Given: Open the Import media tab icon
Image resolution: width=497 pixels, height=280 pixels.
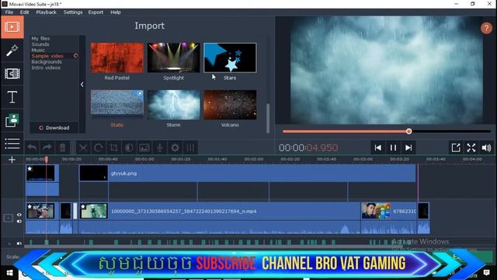Looking at the screenshot, I should click(12, 27).
